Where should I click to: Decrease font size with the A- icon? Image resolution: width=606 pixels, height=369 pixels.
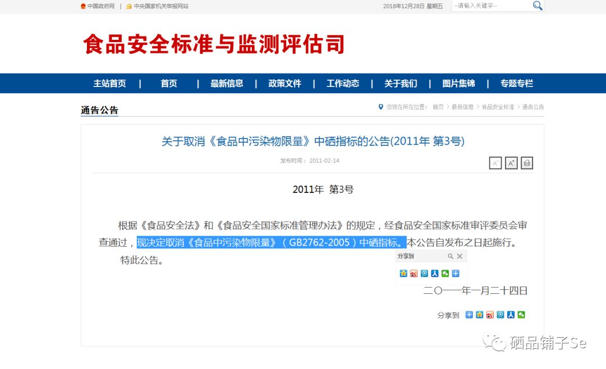click(495, 163)
